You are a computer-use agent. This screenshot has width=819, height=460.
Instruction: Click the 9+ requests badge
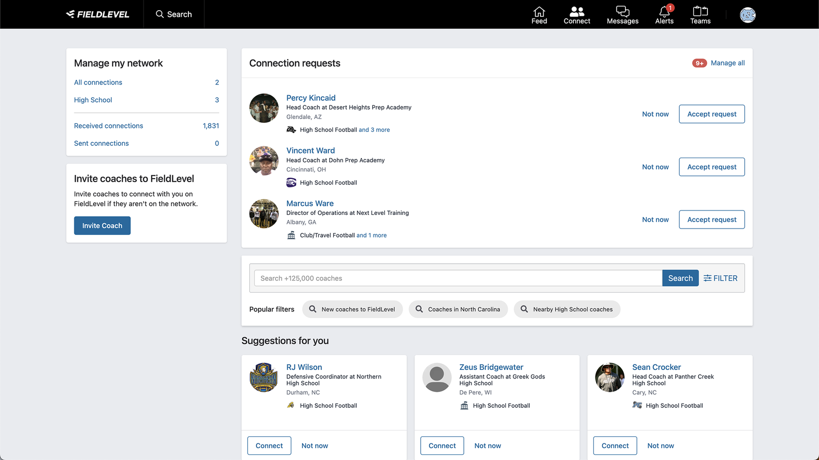699,63
